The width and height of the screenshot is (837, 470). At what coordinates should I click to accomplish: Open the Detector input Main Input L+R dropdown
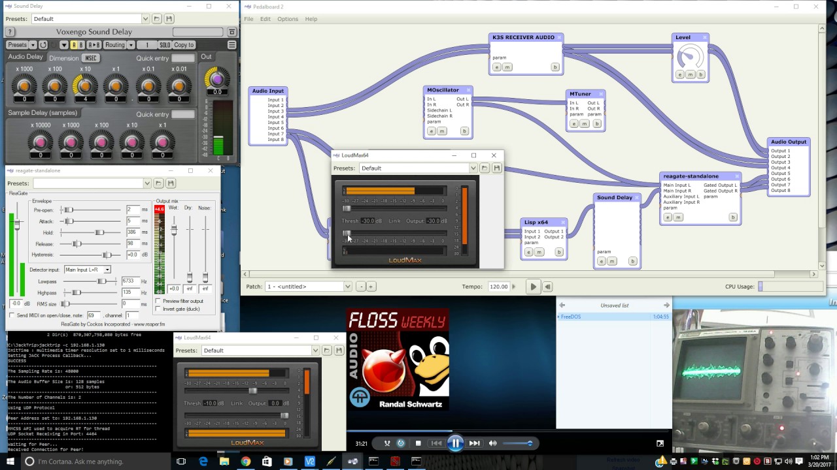87,270
